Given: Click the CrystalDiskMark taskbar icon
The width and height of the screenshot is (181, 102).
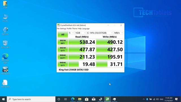Looking at the screenshot, I should coord(107,99).
